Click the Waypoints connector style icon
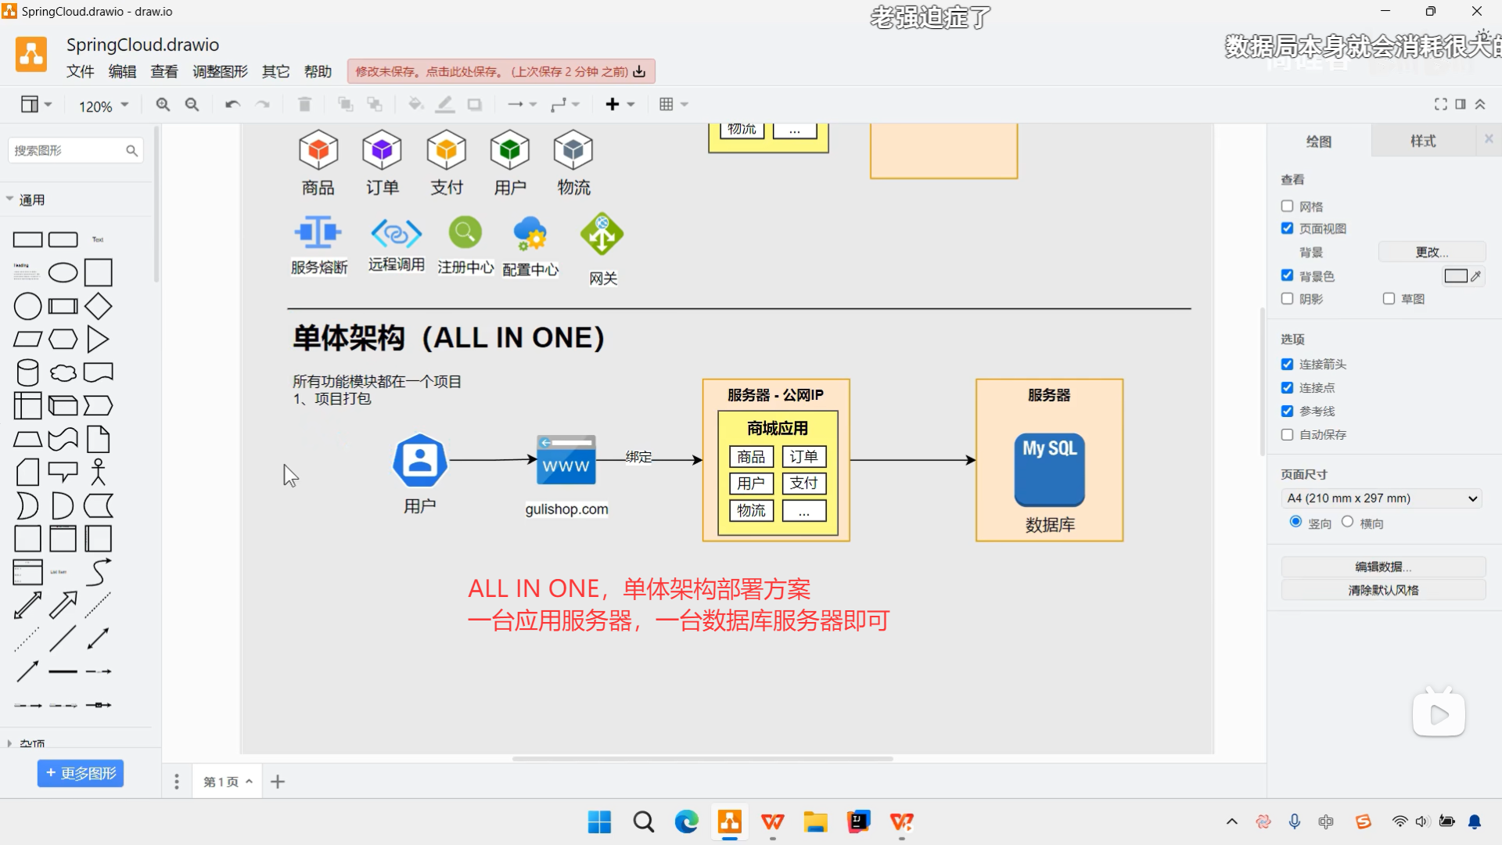Screen dimensions: 1502x845 pyautogui.click(x=560, y=103)
